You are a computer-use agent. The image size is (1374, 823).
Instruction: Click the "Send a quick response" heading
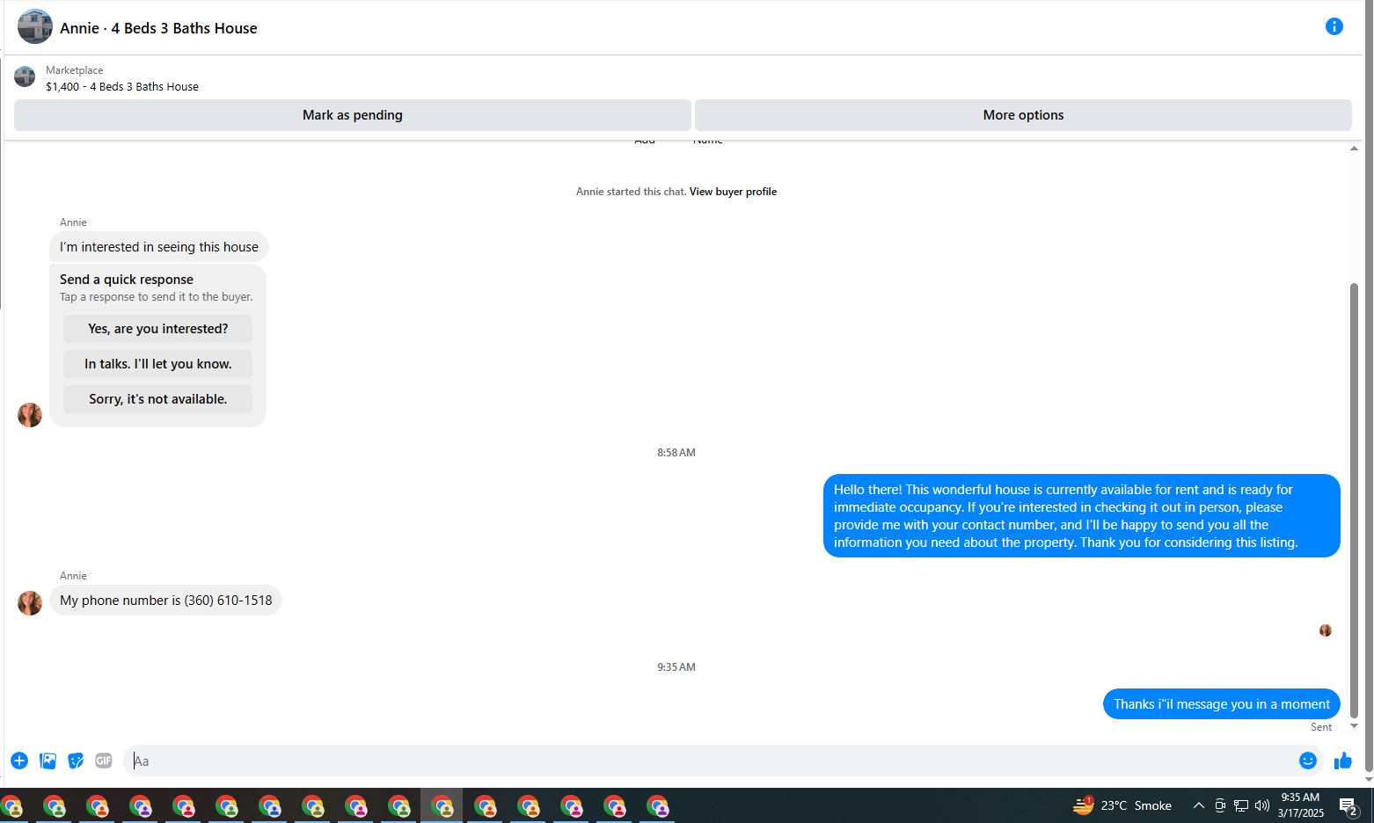(127, 280)
